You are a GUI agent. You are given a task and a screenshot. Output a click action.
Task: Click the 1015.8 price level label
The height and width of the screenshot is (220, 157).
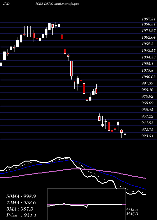pyautogui.click(x=148, y=70)
